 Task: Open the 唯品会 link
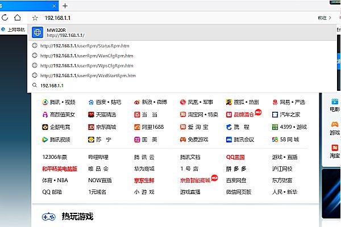coord(98,169)
